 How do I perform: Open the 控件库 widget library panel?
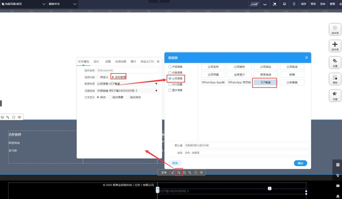(335, 46)
